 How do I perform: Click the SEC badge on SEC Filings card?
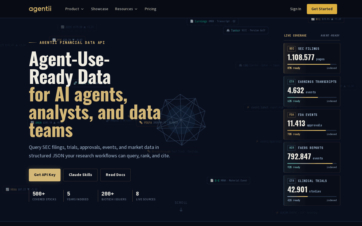coord(292,49)
